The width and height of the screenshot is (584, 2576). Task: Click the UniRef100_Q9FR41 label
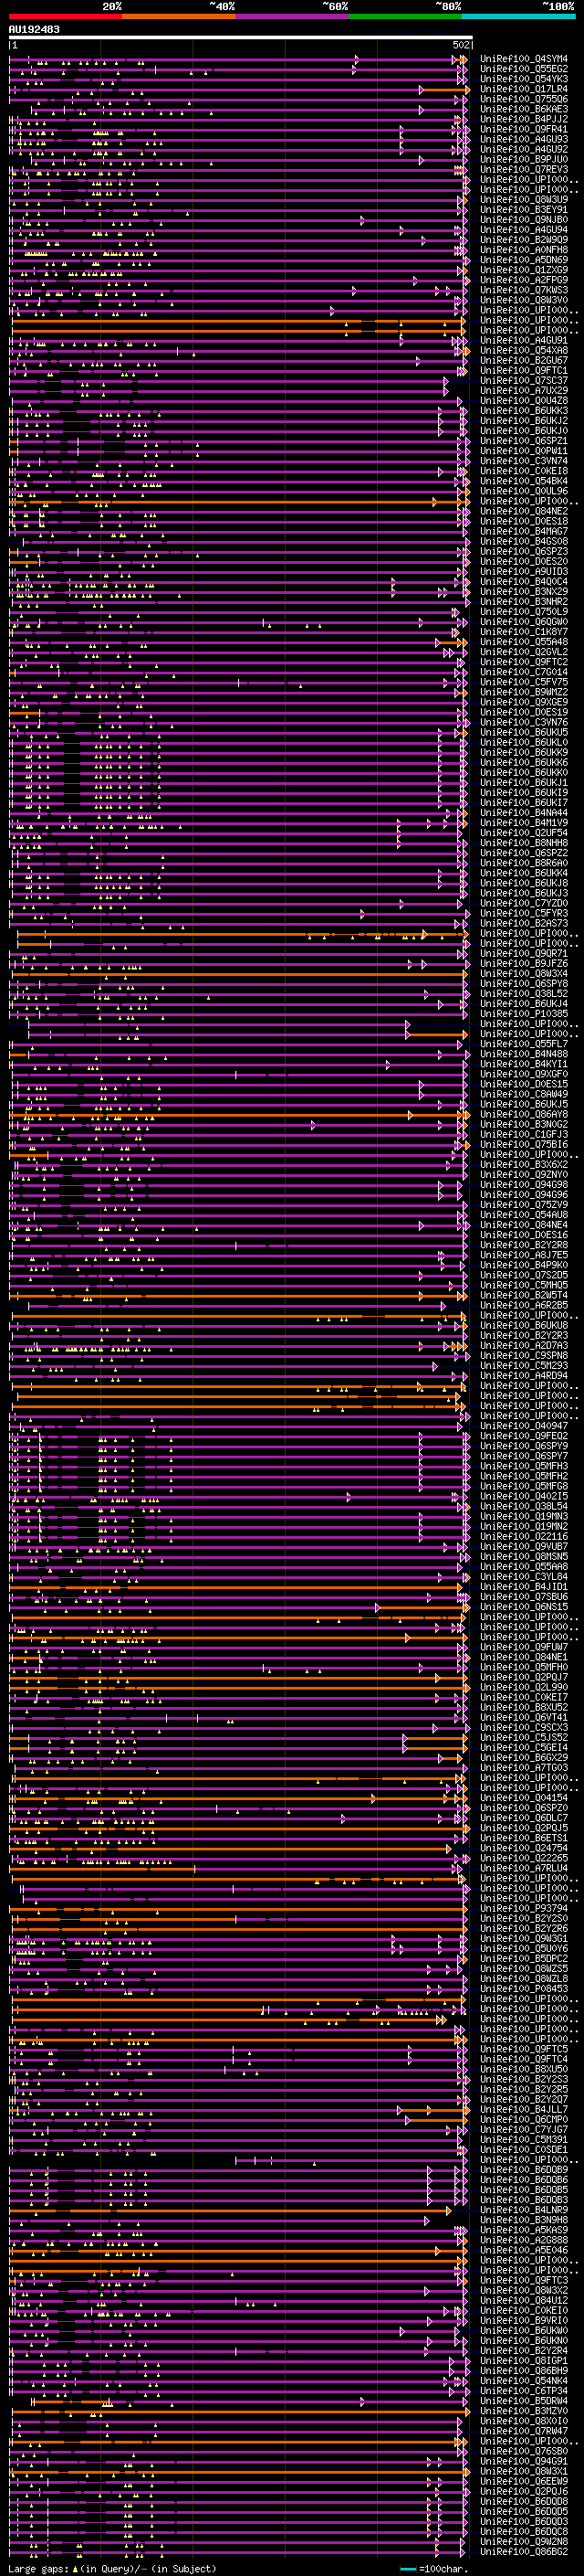coord(524,129)
